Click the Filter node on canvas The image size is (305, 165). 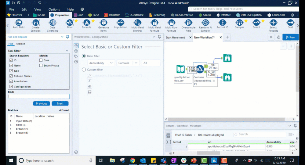coord(200,69)
